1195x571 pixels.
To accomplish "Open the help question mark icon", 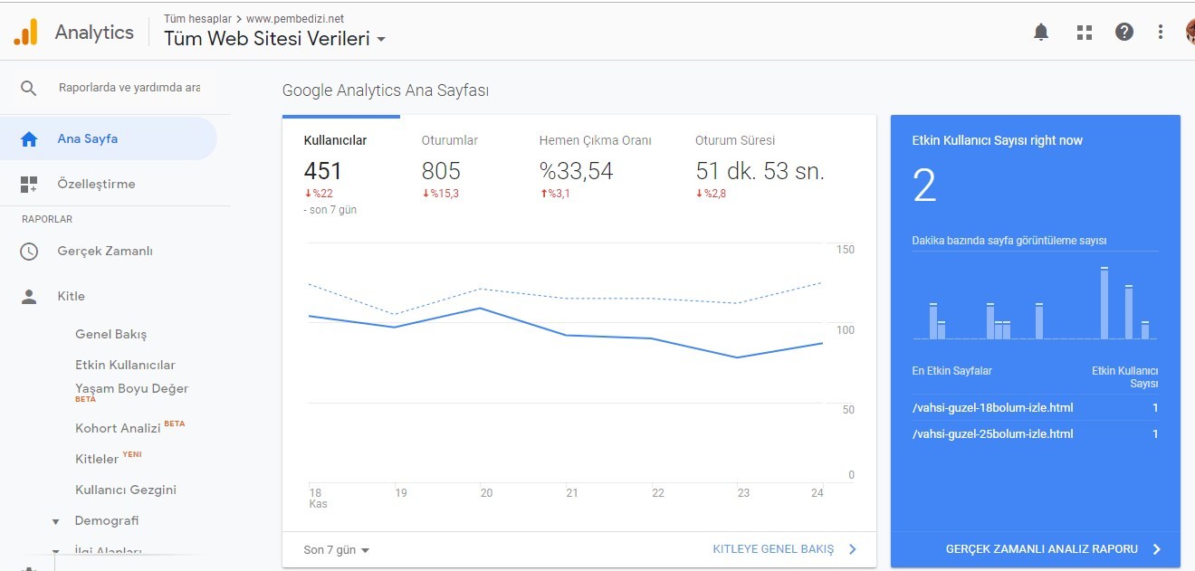I will [x=1124, y=33].
